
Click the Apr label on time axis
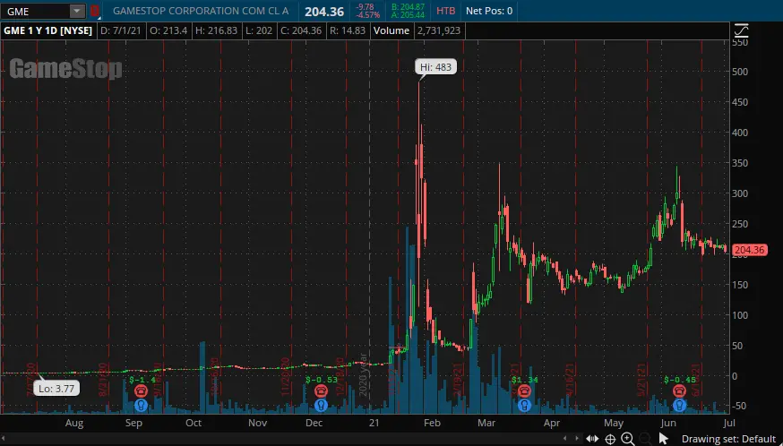pyautogui.click(x=551, y=423)
